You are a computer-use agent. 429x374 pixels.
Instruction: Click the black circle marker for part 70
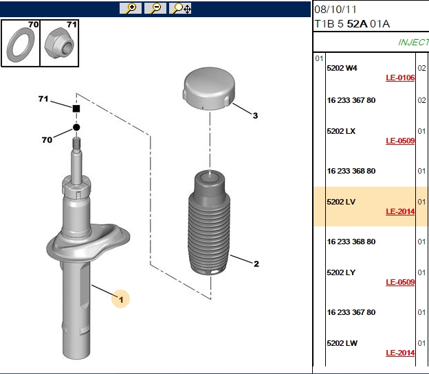click(76, 128)
